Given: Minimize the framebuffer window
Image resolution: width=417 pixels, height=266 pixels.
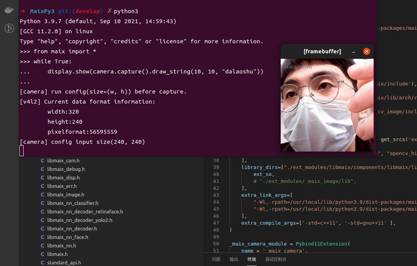Looking at the screenshot, I should [354, 51].
